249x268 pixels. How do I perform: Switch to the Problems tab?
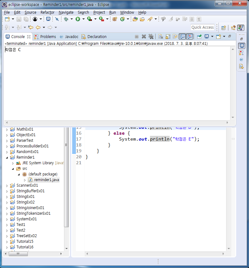[x=45, y=36]
